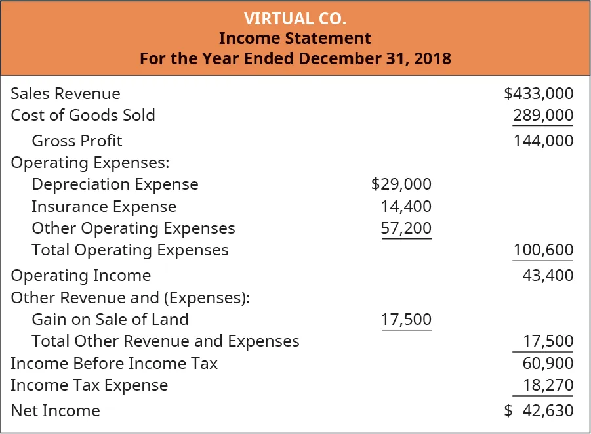591x434 pixels.
Task: Click the 100,600 total operating expenses value
Action: [x=543, y=250]
